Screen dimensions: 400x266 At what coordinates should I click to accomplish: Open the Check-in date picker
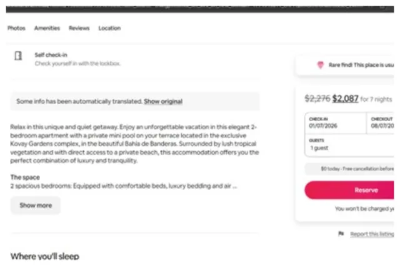point(335,122)
